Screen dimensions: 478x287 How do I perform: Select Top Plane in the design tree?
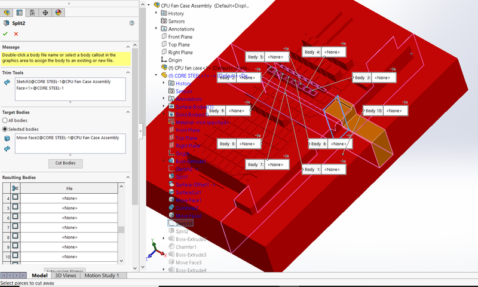[179, 44]
